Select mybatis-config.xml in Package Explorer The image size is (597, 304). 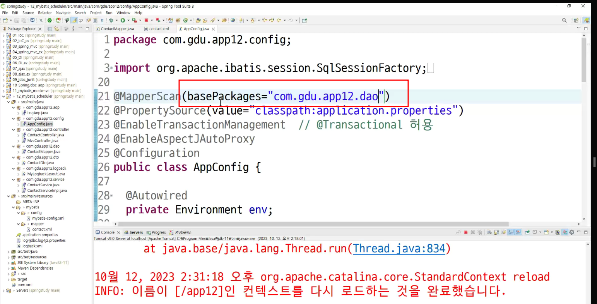point(48,218)
